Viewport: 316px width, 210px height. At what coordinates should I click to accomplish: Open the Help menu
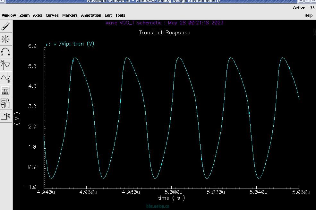308,15
